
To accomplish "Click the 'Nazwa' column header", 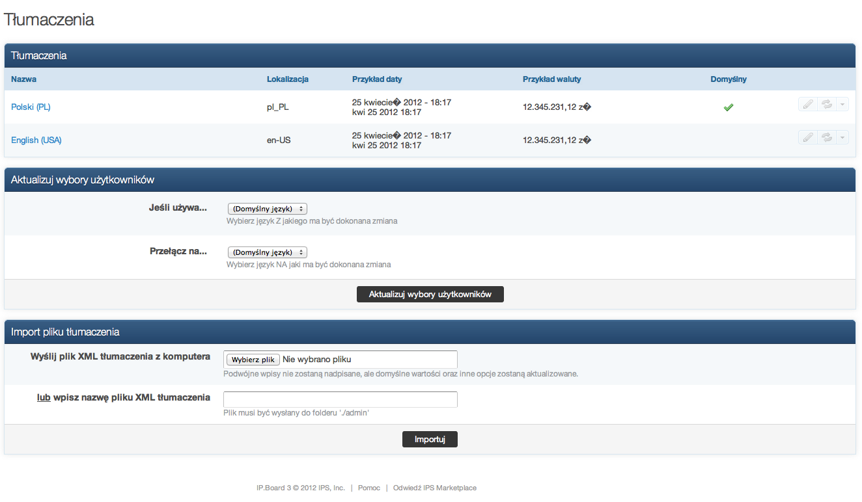I will (x=24, y=79).
